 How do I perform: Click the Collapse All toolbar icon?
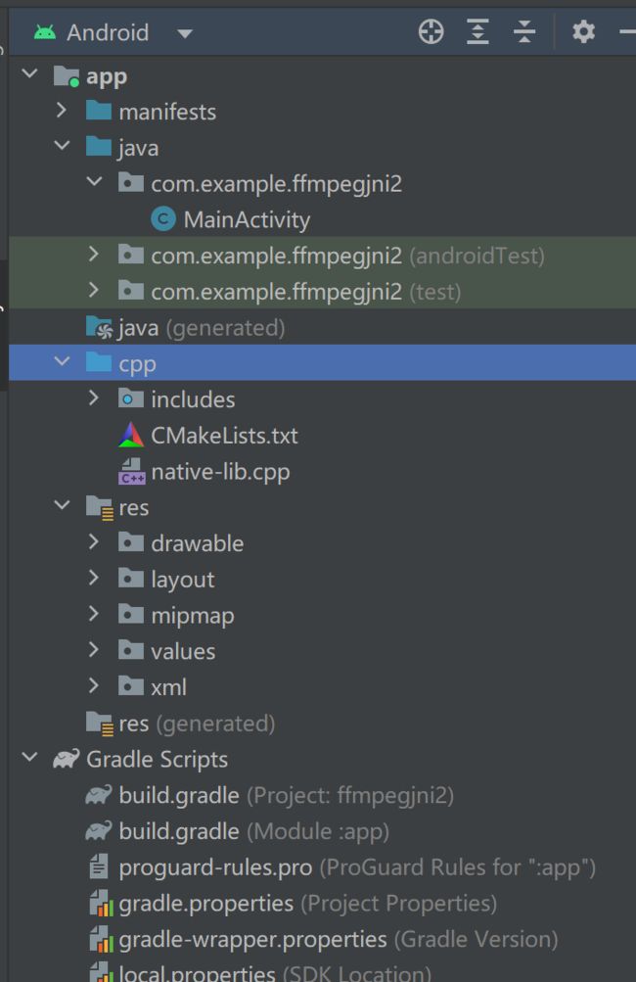523,31
